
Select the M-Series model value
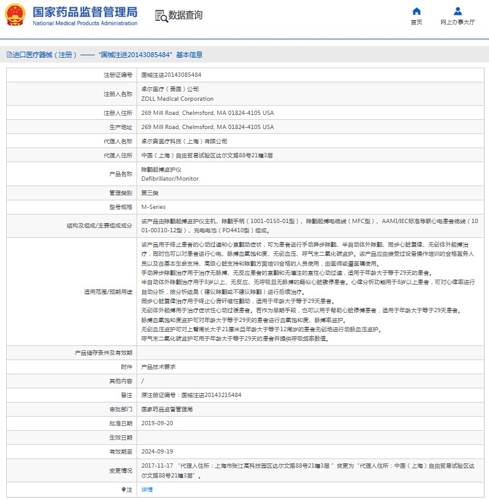coord(154,207)
